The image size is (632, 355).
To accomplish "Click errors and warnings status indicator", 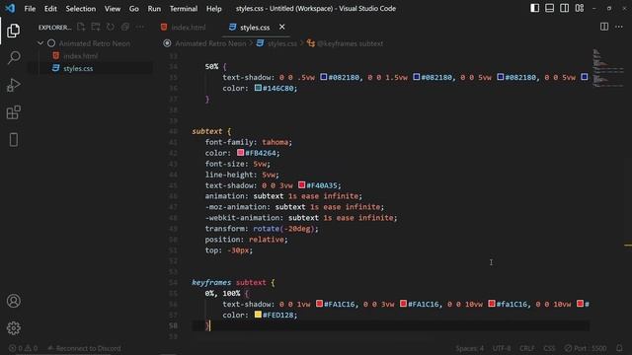I will 24,348.
